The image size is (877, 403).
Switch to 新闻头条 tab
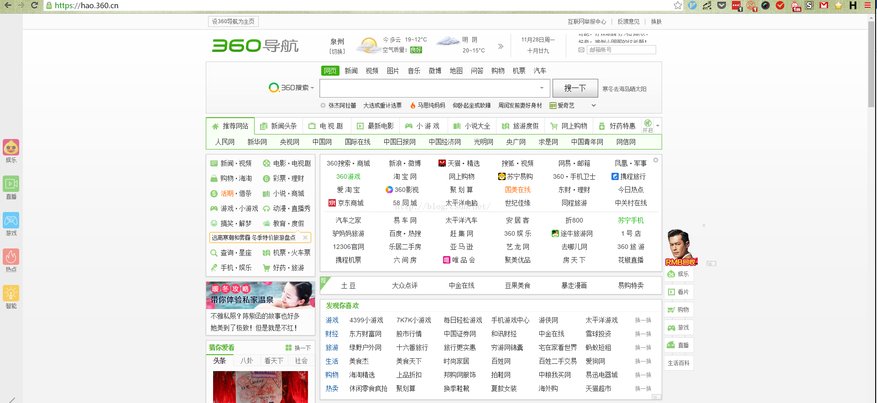pos(278,126)
